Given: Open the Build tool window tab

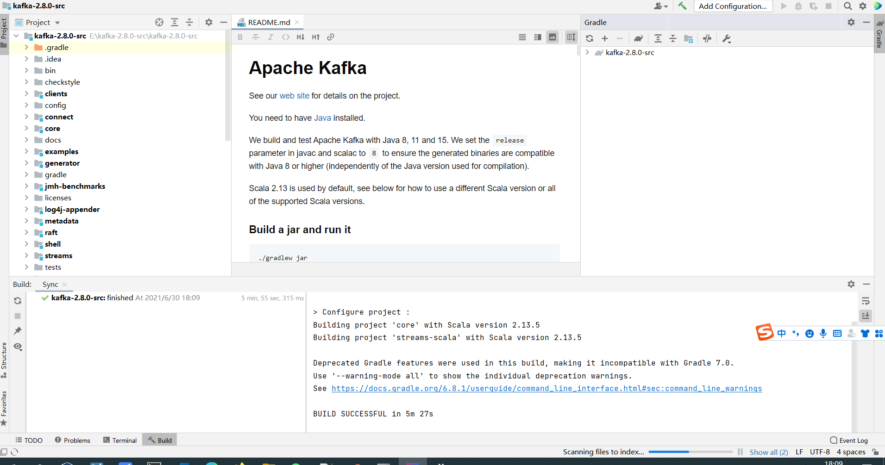Looking at the screenshot, I should (x=160, y=440).
